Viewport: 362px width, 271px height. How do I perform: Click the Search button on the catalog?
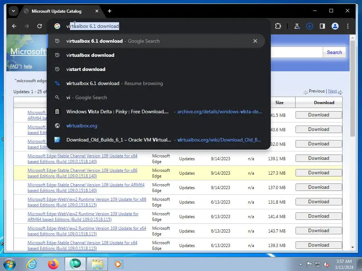pos(334,52)
